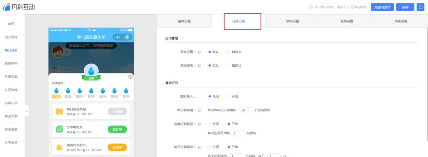Click help icon next to 每份养料值
Viewport: 428px width, 157px height.
click(x=199, y=110)
